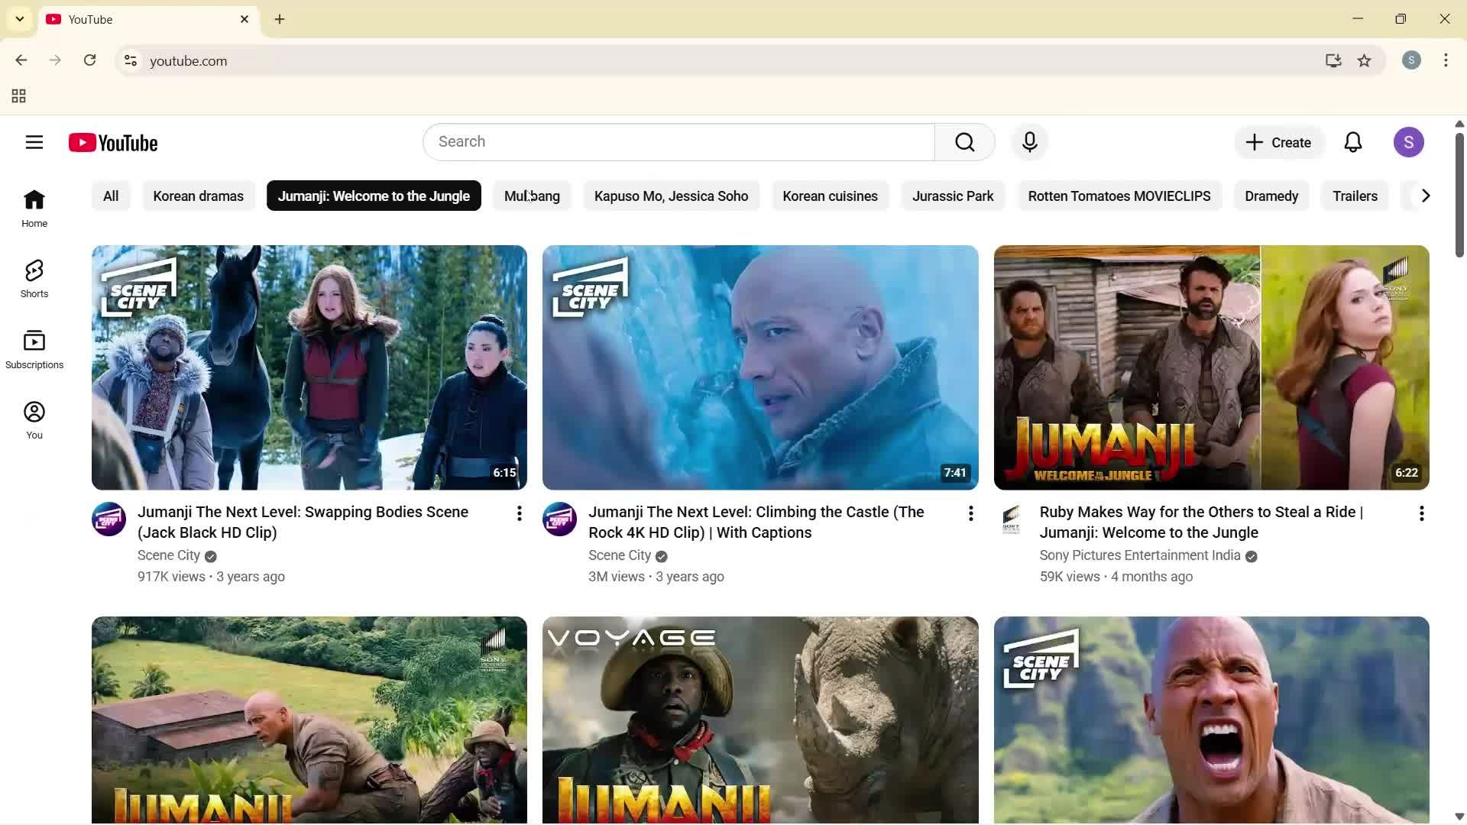Open the browser tab search dropdown

point(19,19)
